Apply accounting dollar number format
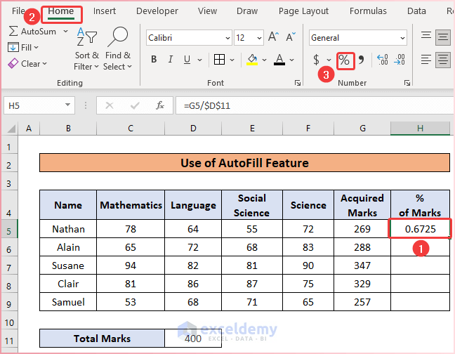This screenshot has height=354, width=455. click(x=316, y=60)
